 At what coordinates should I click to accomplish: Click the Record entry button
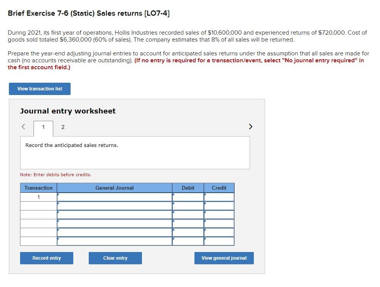point(46,258)
